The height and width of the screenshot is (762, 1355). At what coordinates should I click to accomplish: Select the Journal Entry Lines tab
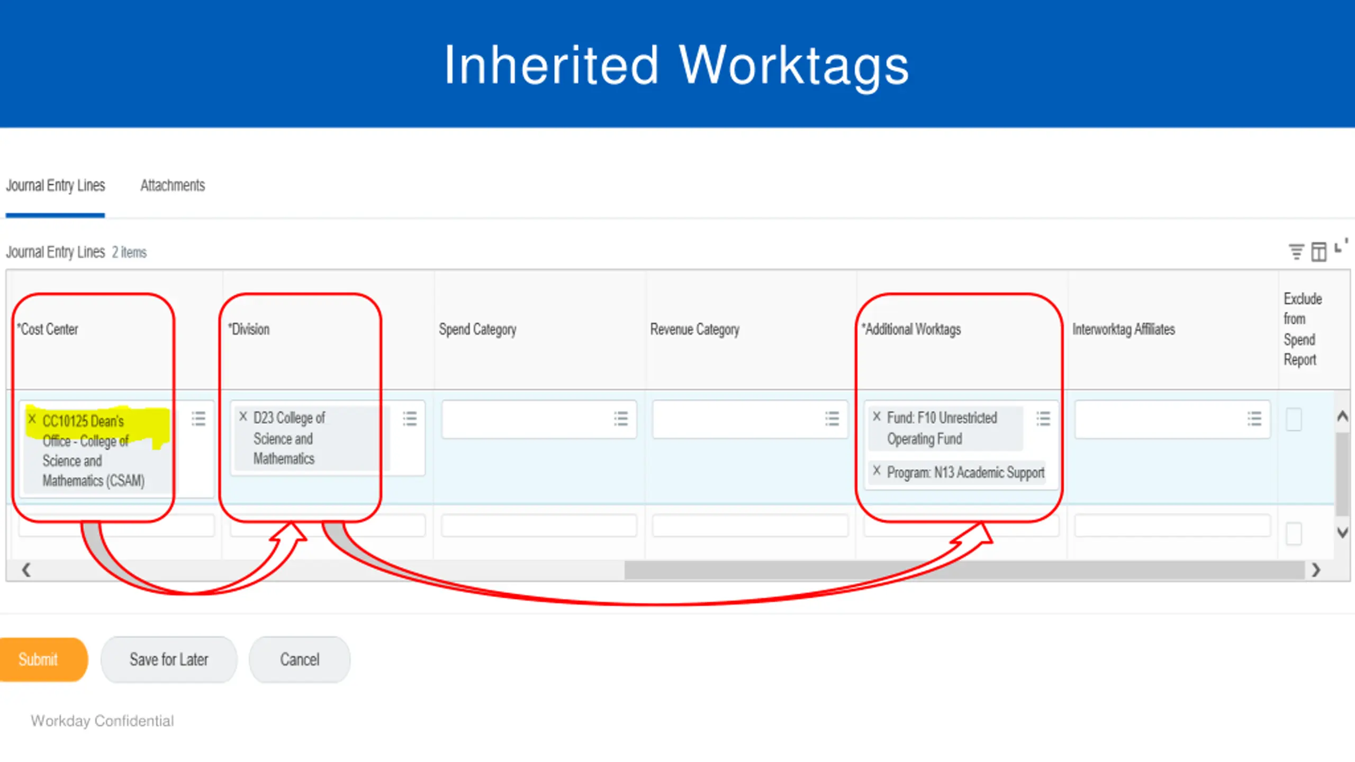[x=56, y=186]
